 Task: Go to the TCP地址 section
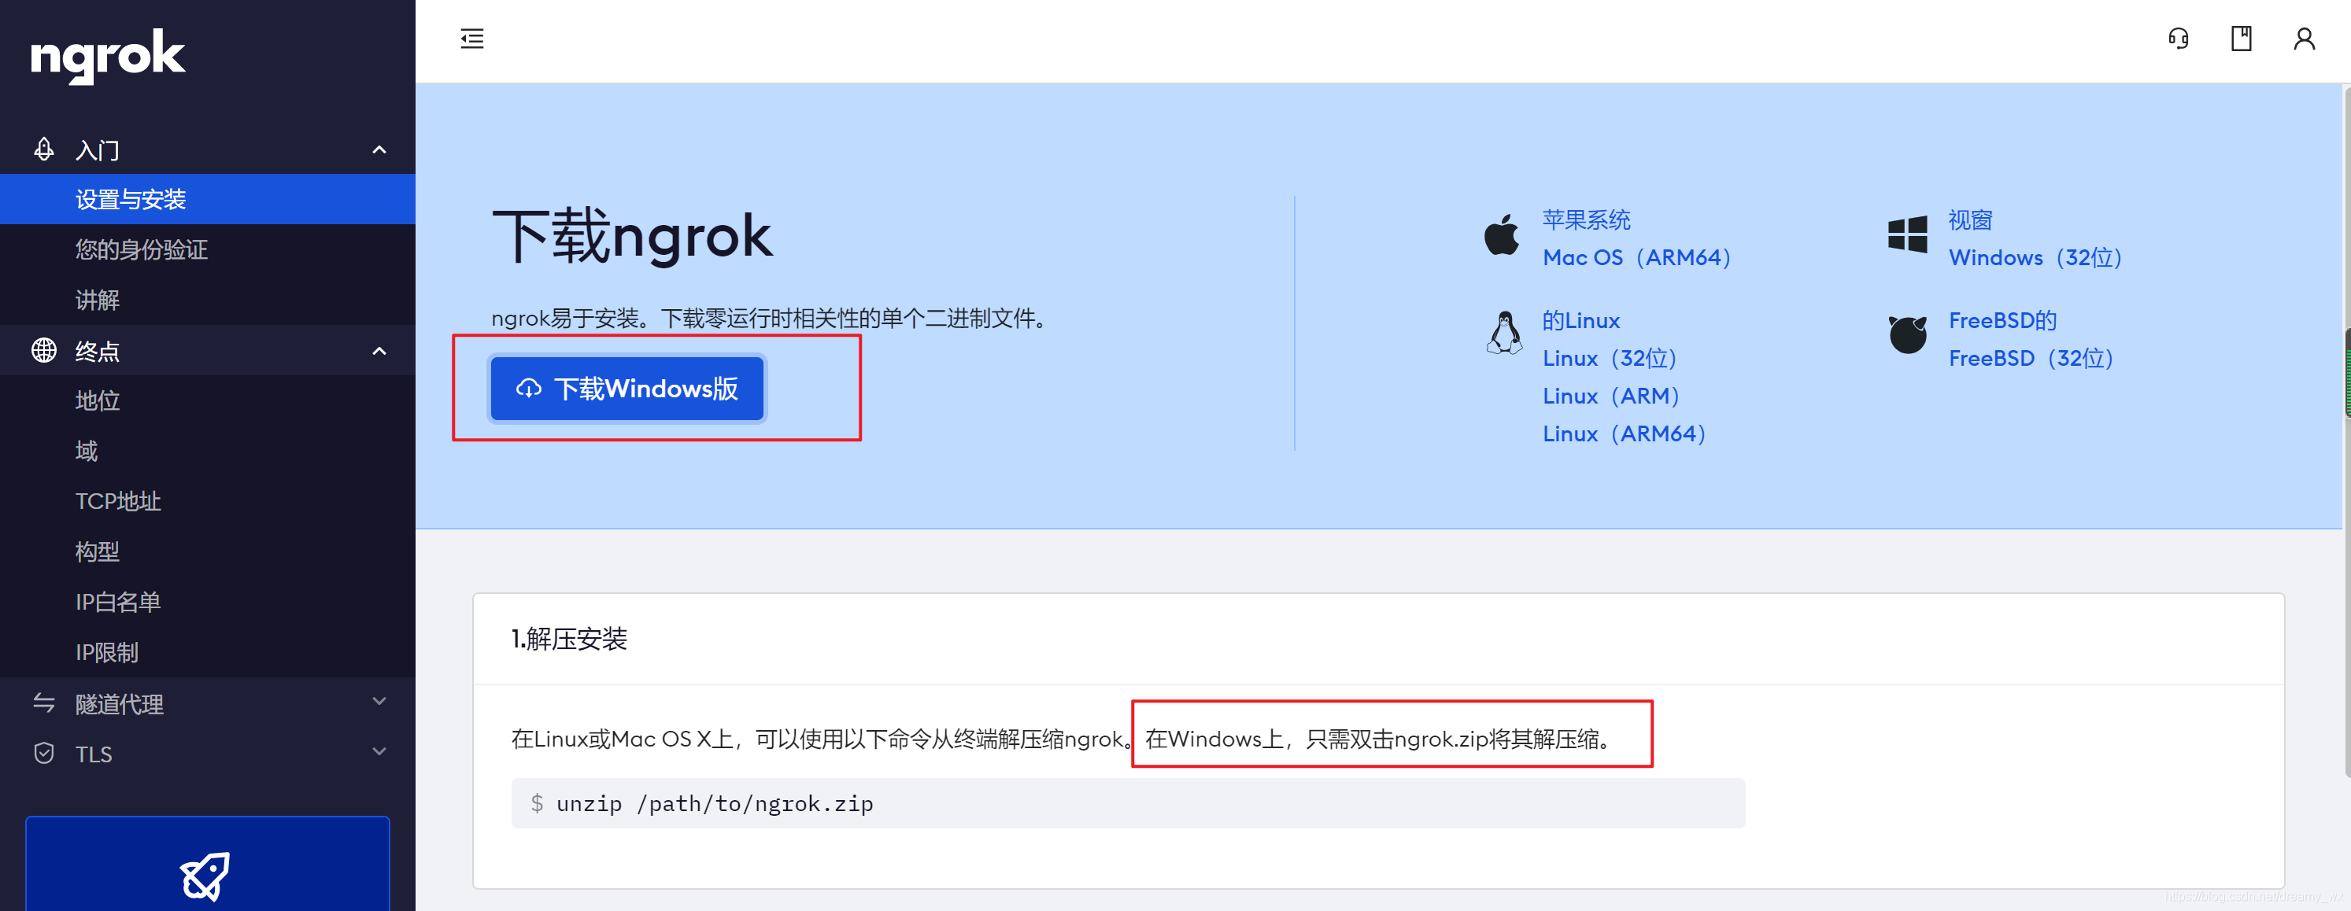coord(118,500)
